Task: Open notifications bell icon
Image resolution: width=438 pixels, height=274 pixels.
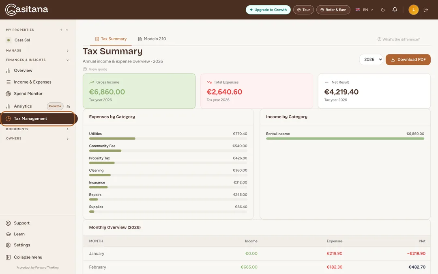Action: pos(395,10)
